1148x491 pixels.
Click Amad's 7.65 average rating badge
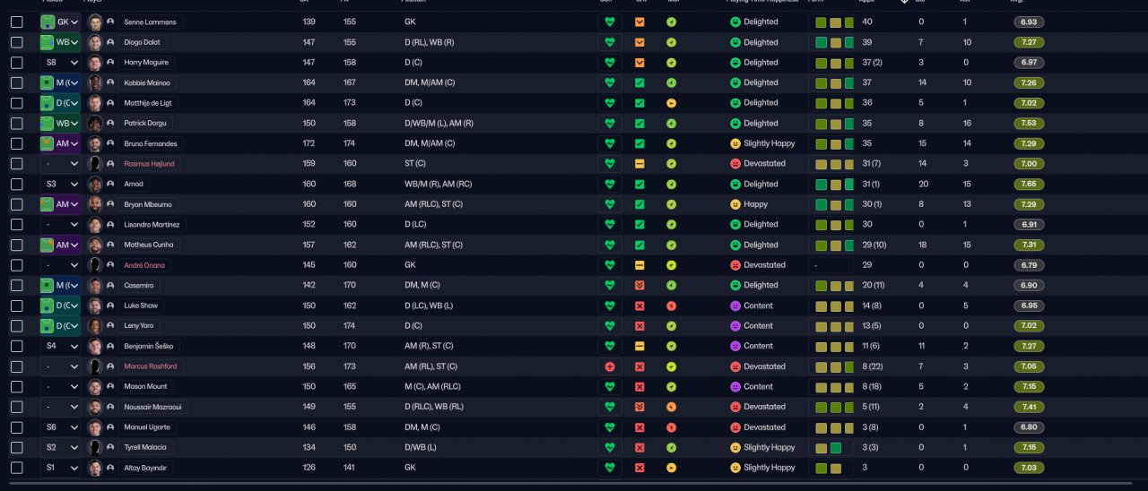coord(1029,184)
